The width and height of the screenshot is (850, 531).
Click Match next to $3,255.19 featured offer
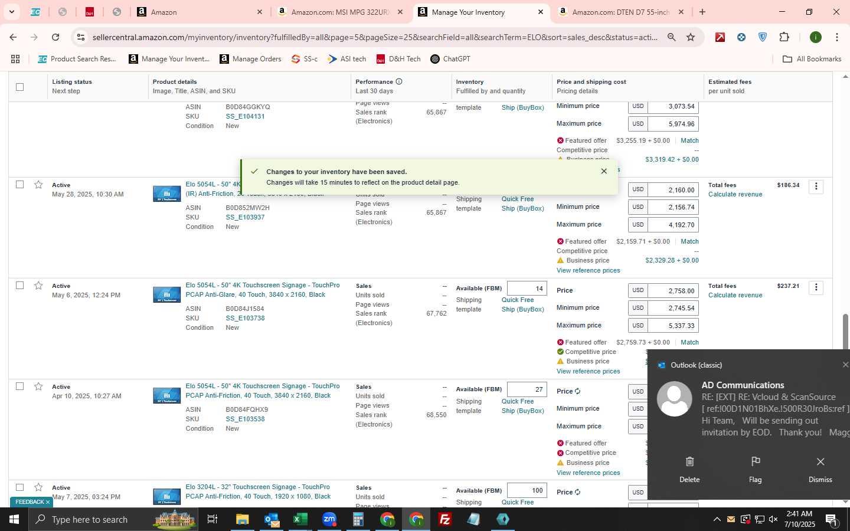pos(689,140)
